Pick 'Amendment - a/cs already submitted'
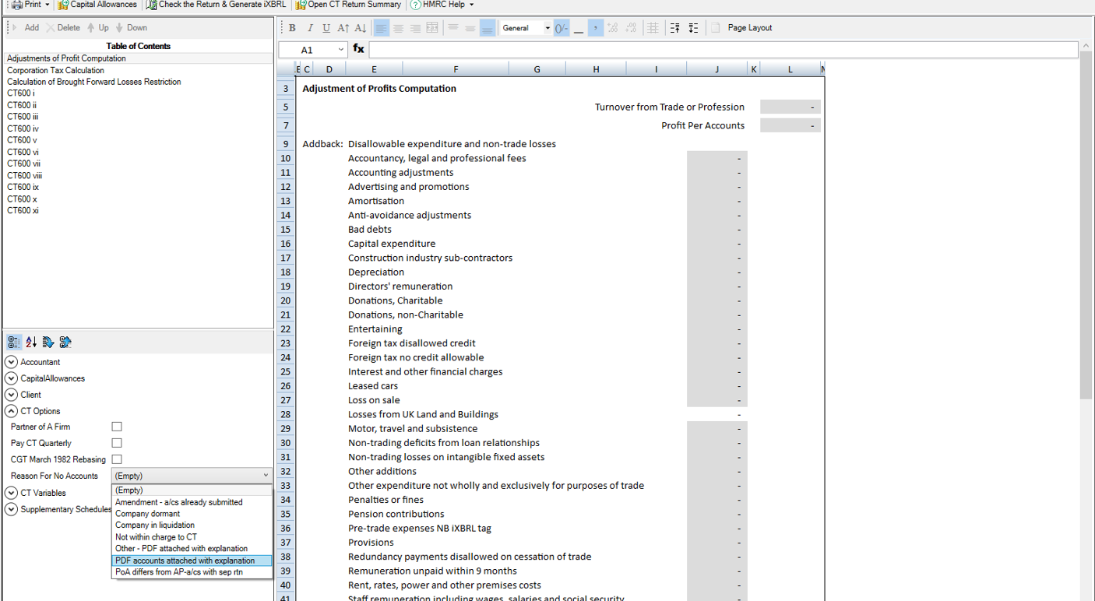 (192, 502)
